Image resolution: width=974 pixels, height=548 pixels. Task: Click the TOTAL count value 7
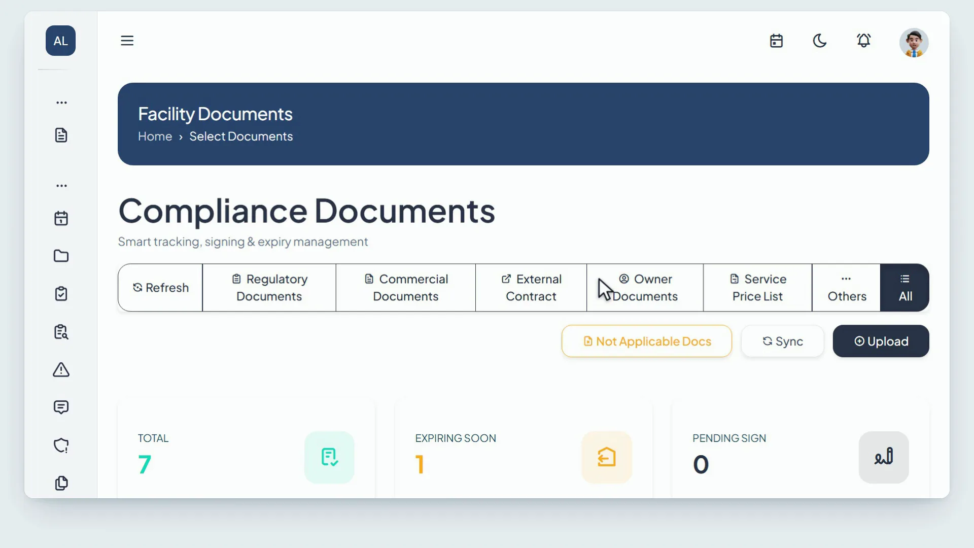pos(145,464)
